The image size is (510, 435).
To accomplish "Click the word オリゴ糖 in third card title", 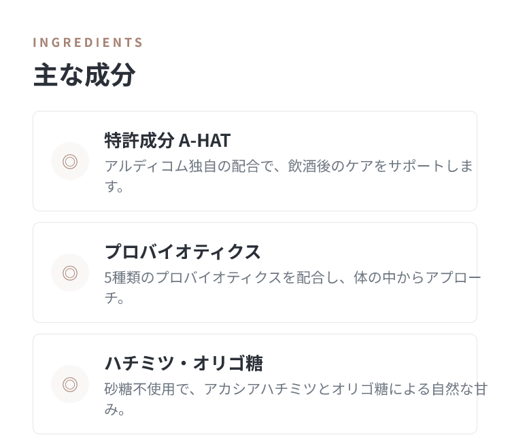I will click(x=228, y=364).
